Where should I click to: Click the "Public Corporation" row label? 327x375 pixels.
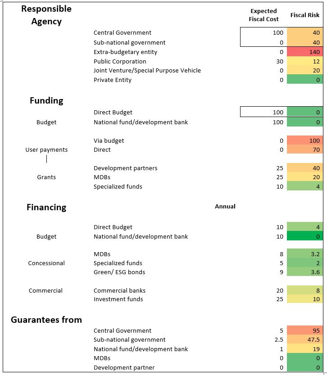click(120, 62)
